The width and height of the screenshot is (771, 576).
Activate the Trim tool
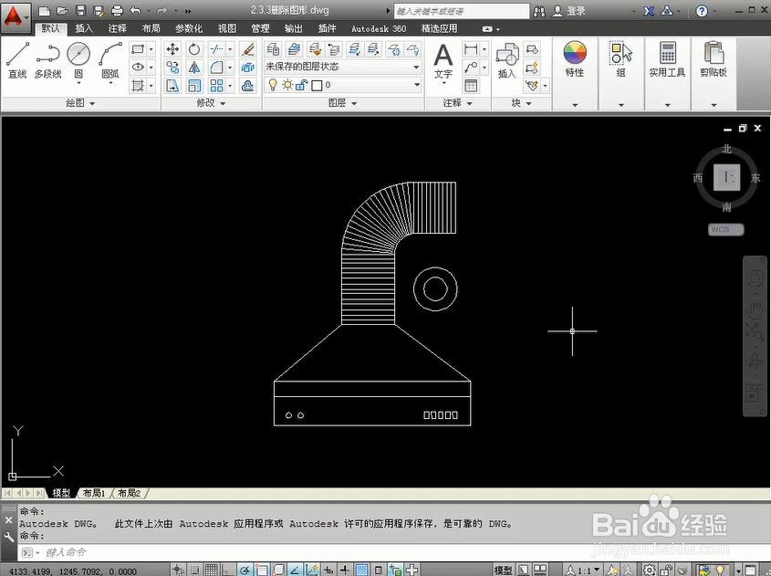(x=216, y=49)
